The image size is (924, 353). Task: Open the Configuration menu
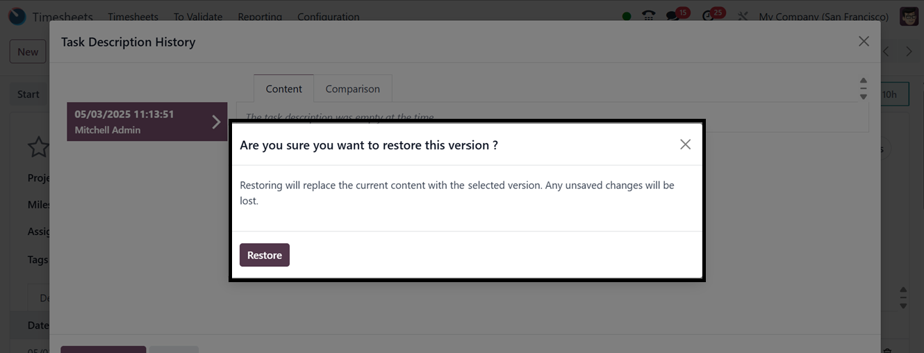pyautogui.click(x=328, y=17)
